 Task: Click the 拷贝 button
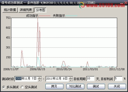click(x=54, y=86)
